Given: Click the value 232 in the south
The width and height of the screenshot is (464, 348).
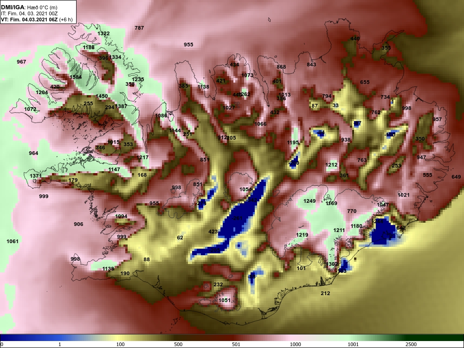Looking at the screenshot, I should [218, 284].
